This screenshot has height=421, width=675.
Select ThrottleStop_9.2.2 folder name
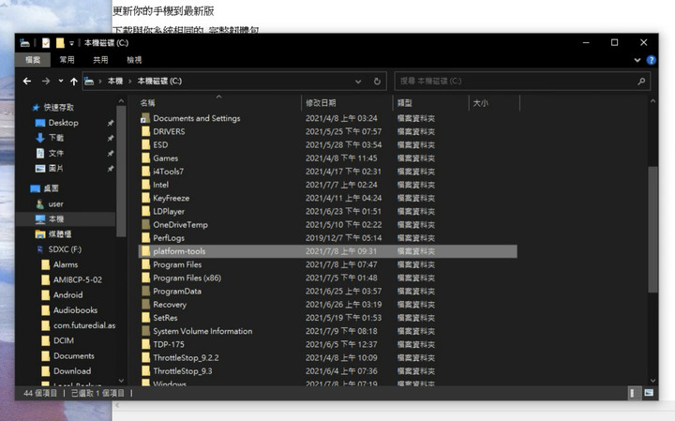(186, 358)
